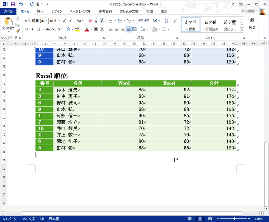Collapse the ribbon
The width and height of the screenshot is (269, 222).
click(265, 38)
